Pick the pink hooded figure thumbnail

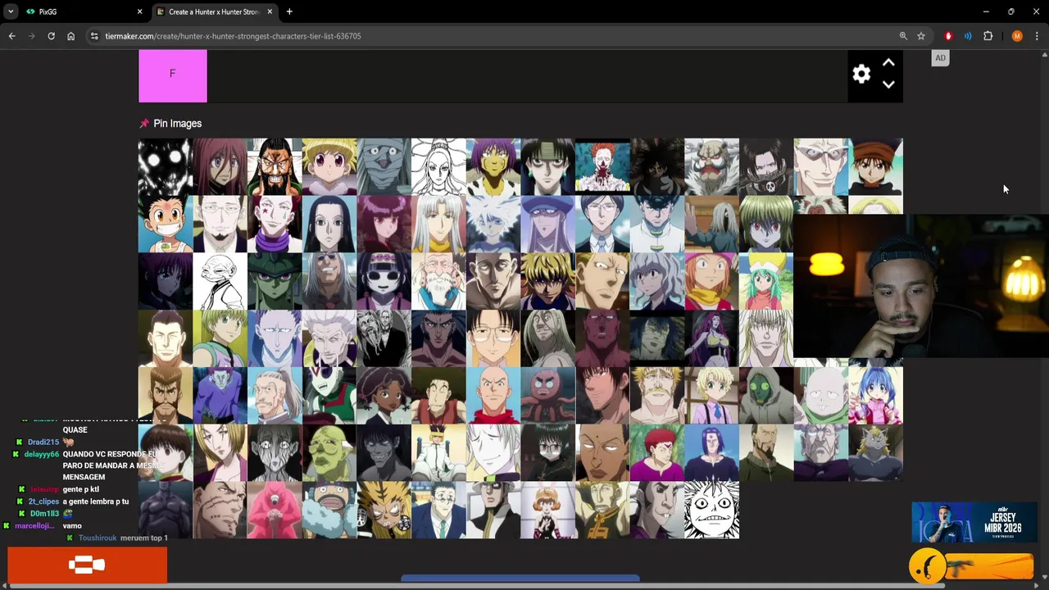coord(275,511)
